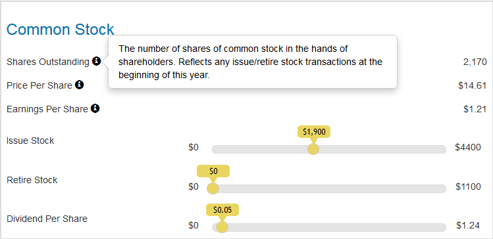Click the Shares Outstanding label text
493x239 pixels.
[48, 62]
